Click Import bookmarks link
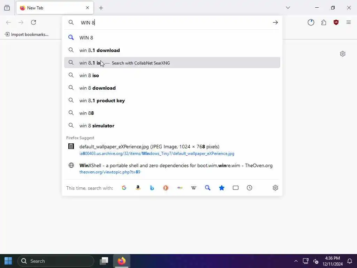This screenshot has width=357, height=268. (x=26, y=35)
